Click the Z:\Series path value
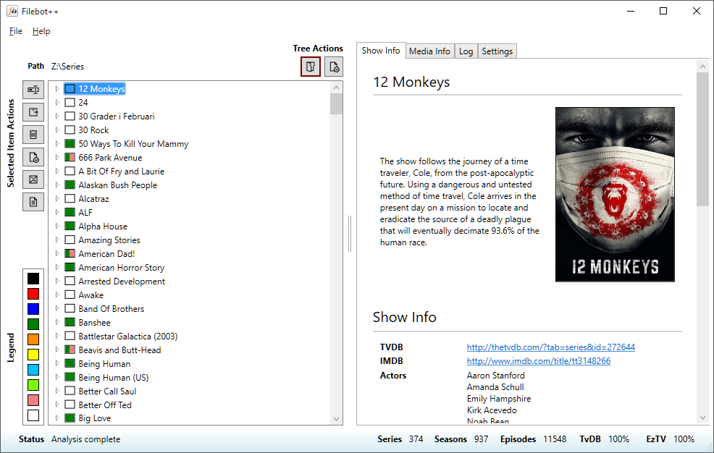This screenshot has width=714, height=453. (x=67, y=67)
